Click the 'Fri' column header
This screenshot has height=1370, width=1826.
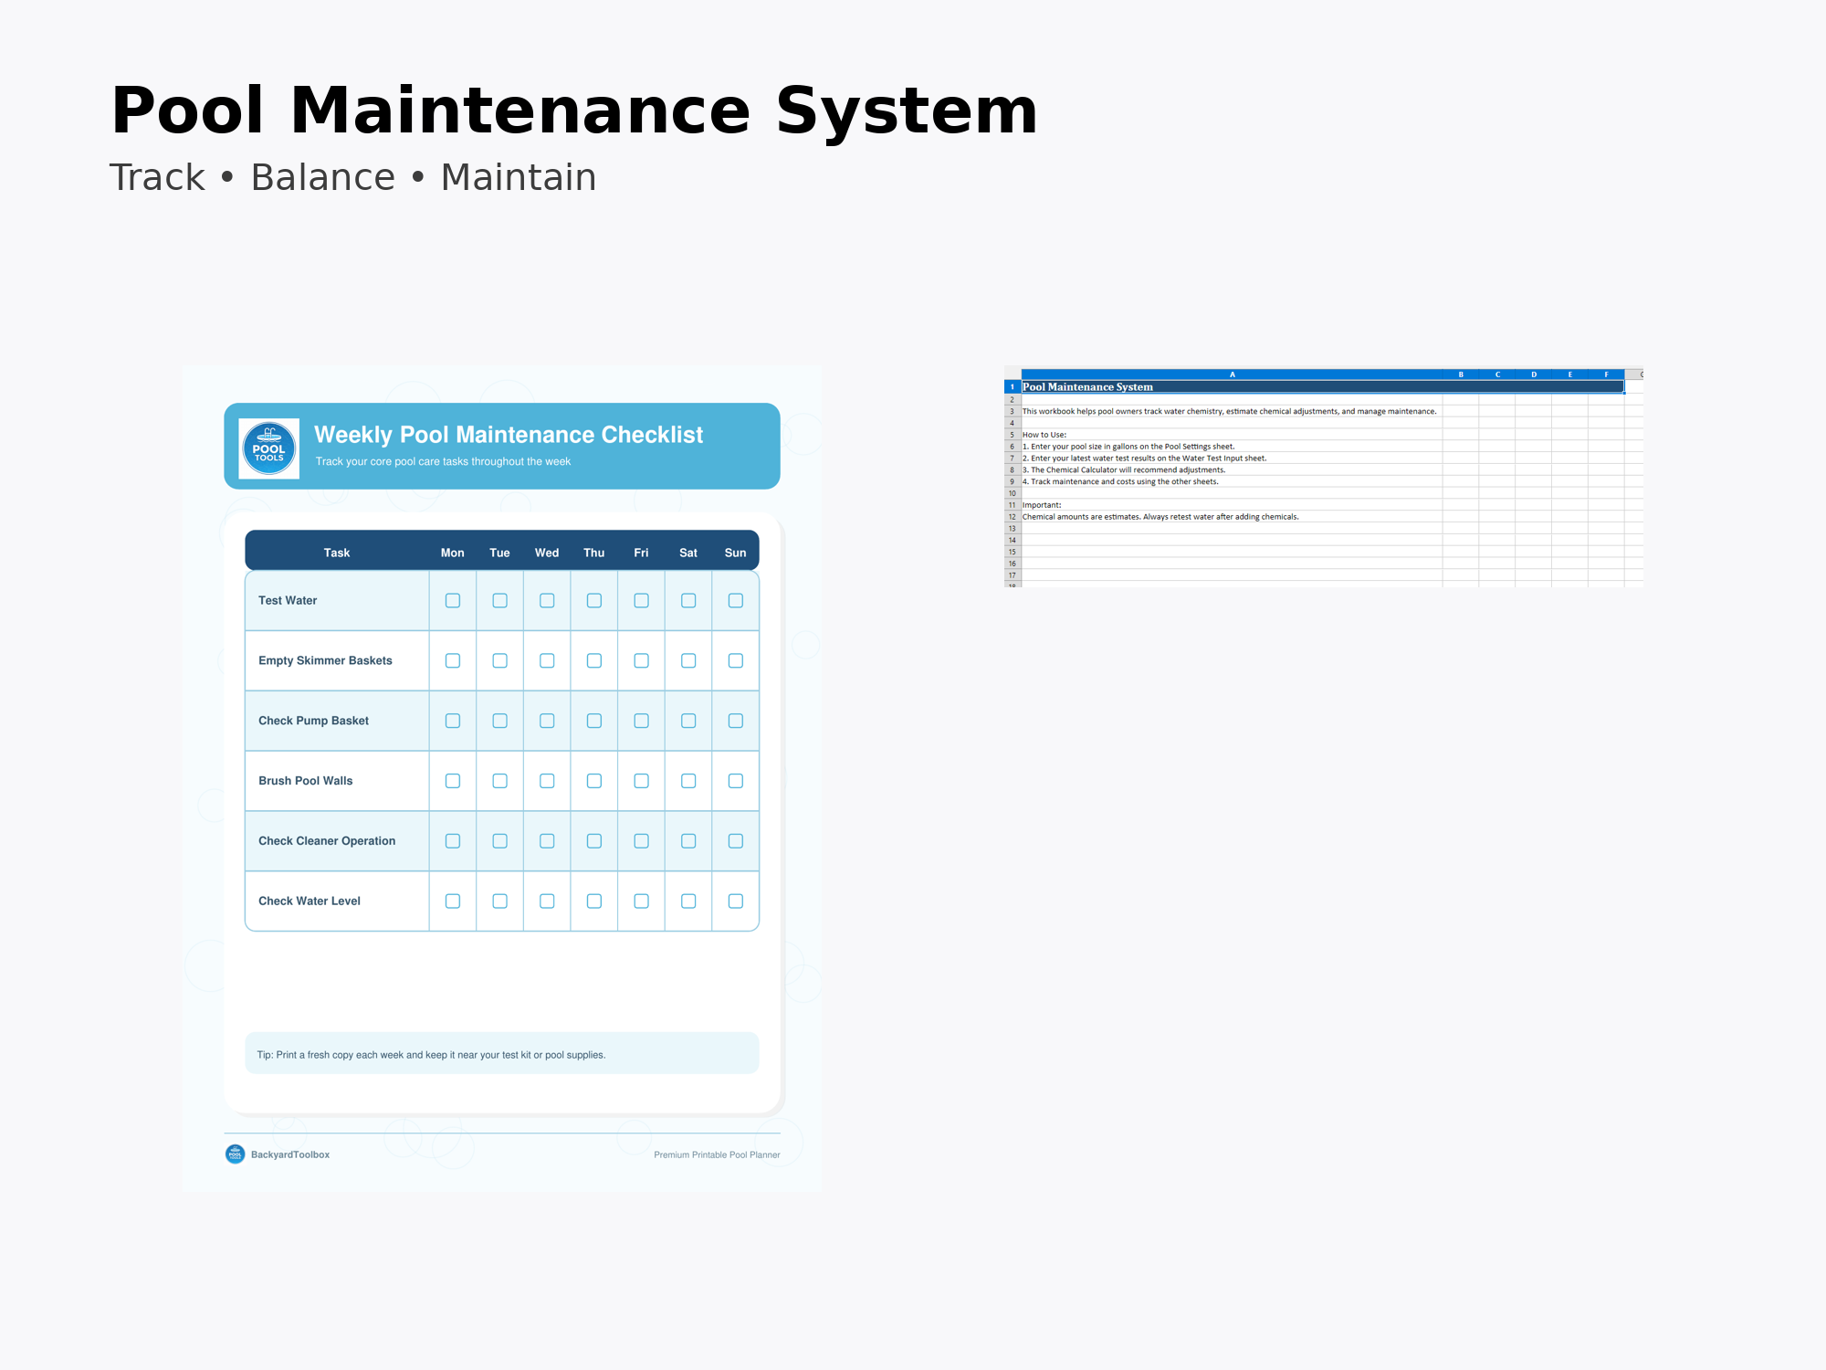tap(642, 553)
